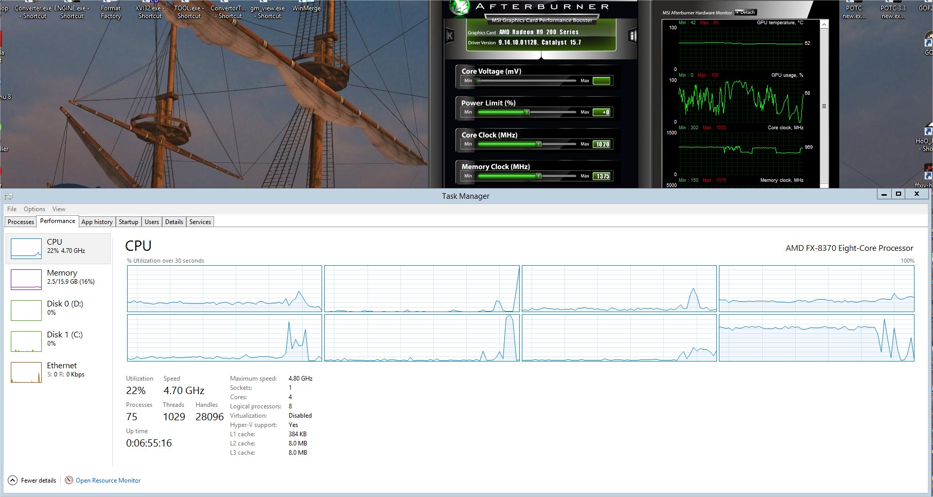Viewport: 933px width, 497px height.
Task: Open Kombustor via the K side button
Action: point(449,36)
